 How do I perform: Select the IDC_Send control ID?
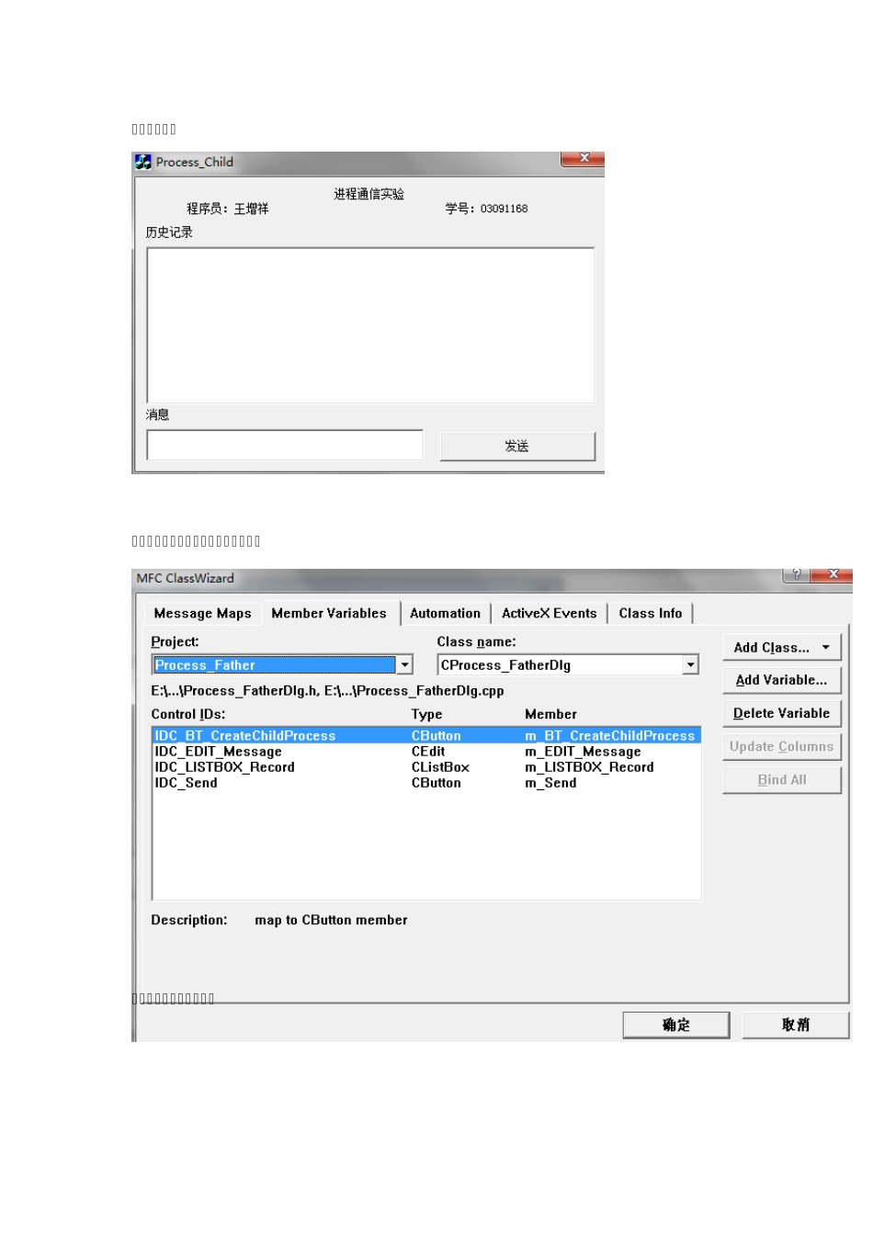click(x=187, y=783)
